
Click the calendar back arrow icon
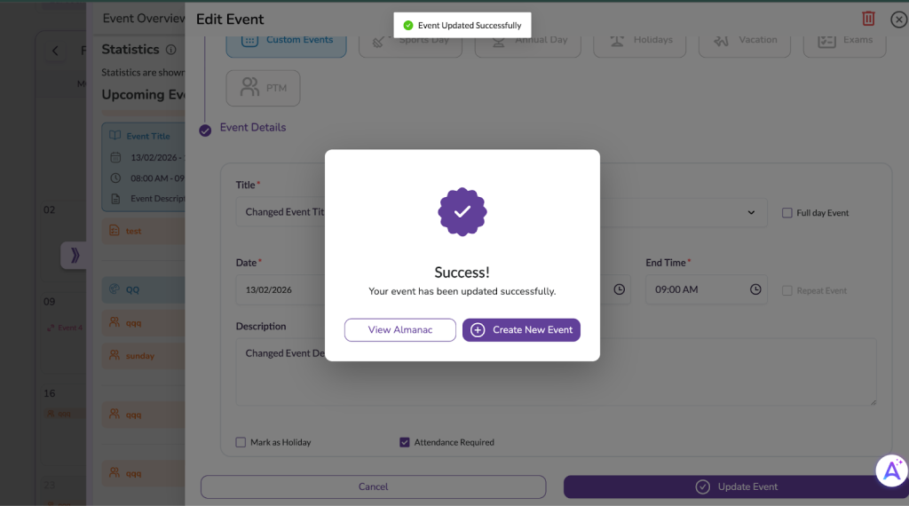coord(55,51)
